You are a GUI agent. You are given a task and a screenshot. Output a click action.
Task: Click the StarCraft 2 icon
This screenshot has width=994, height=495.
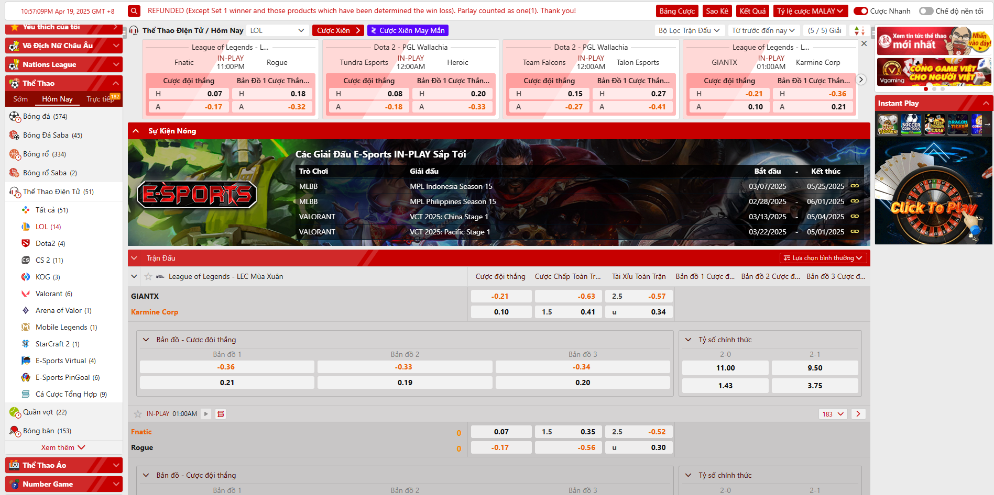tap(26, 344)
